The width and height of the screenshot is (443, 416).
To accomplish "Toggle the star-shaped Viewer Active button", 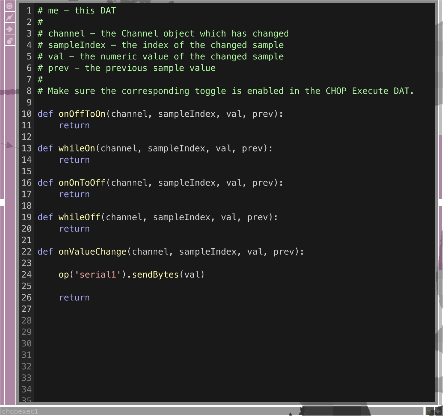I will (x=438, y=411).
